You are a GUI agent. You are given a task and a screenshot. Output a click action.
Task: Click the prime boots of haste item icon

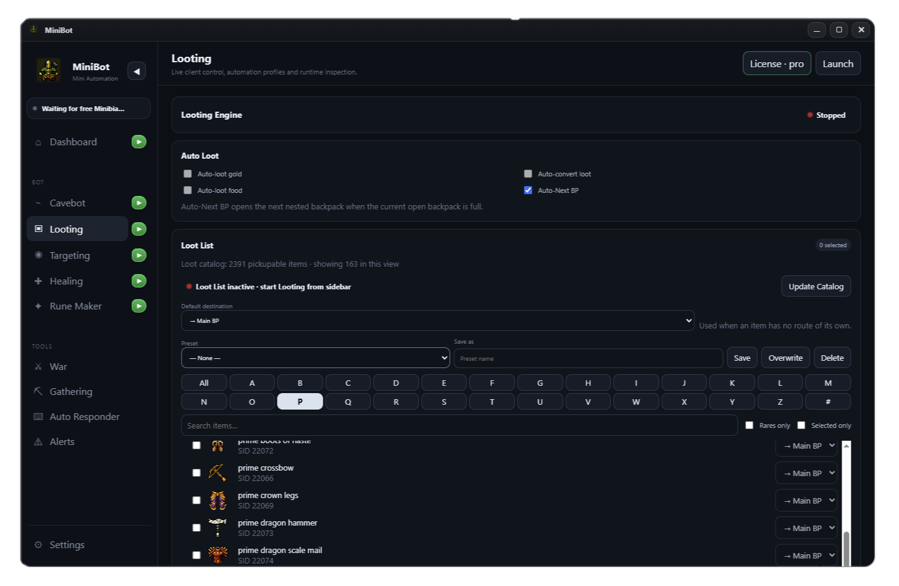pos(218,446)
